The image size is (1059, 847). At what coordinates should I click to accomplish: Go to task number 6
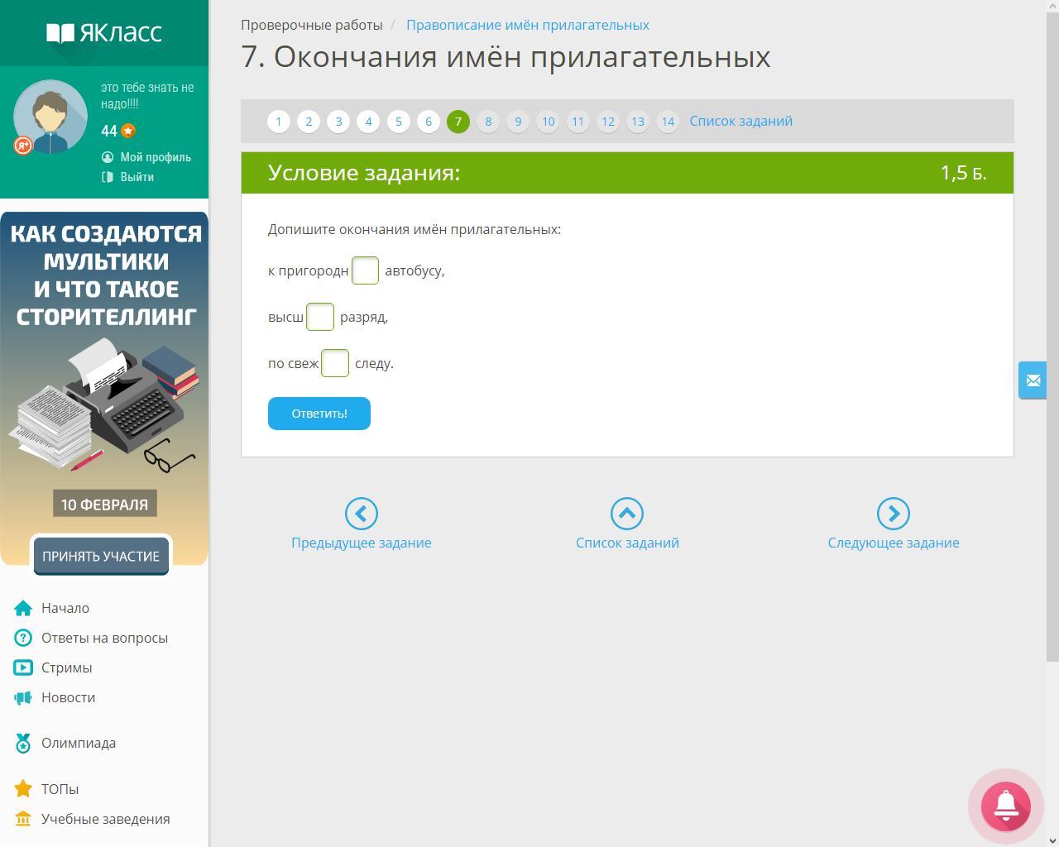(428, 122)
